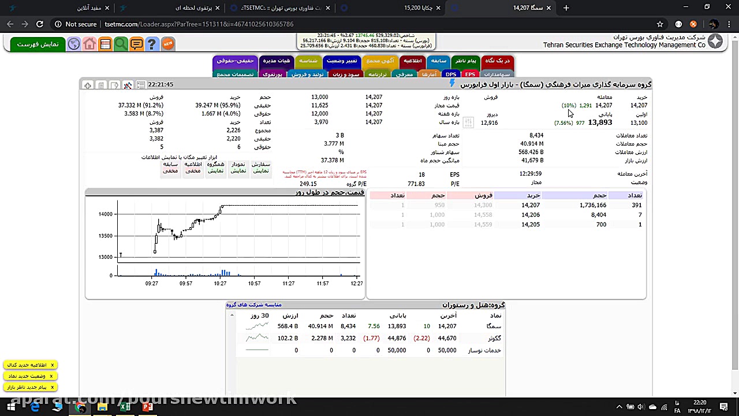Click the list view icon near clock
739x416 pixels.
point(141,85)
